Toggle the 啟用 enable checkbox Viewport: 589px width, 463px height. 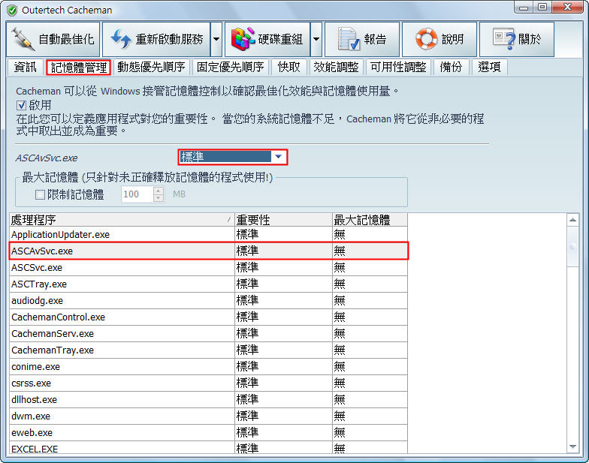[21, 105]
